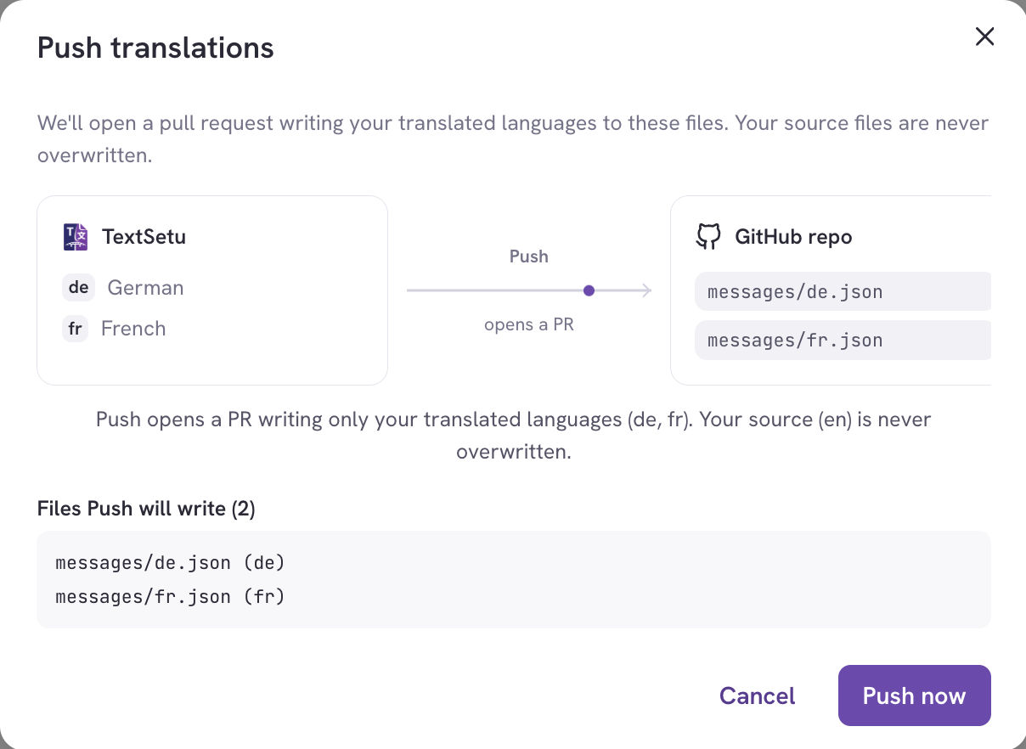Select the 'de' language badge
This screenshot has width=1026, height=749.
click(78, 288)
